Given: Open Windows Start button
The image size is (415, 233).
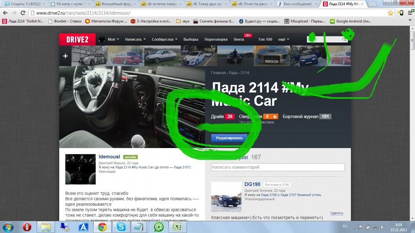Looking at the screenshot, I should pyautogui.click(x=8, y=227).
